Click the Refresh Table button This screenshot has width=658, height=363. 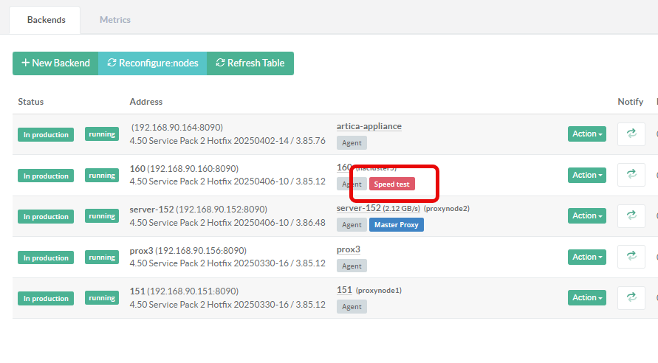point(250,63)
